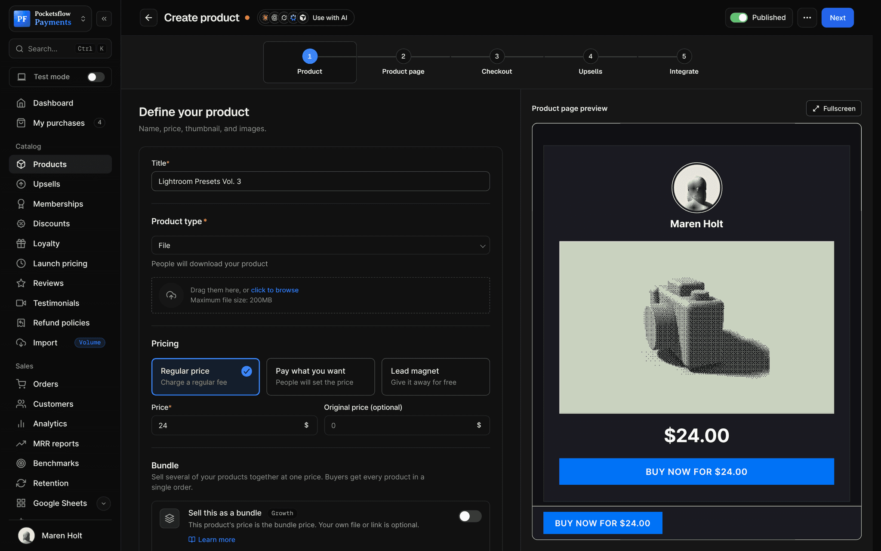Screen dimensions: 881x551
Task: Collapse the sidebar with the double-chevron icon
Action: coord(104,19)
